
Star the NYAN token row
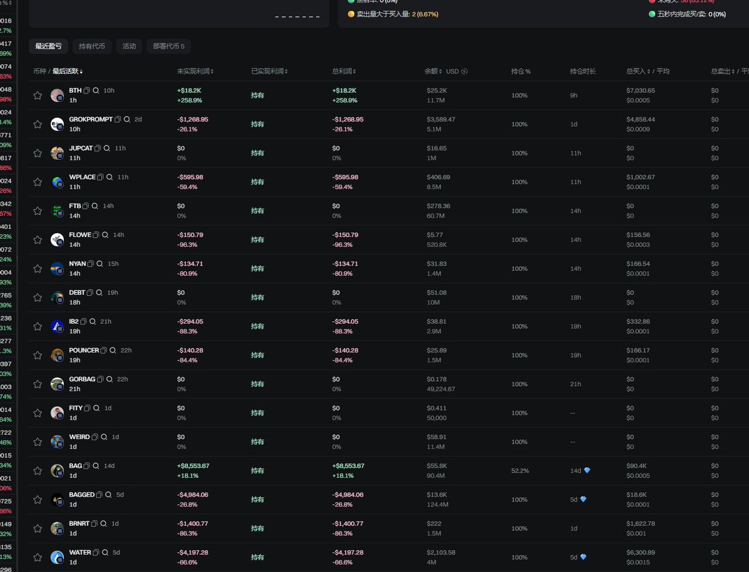(37, 269)
